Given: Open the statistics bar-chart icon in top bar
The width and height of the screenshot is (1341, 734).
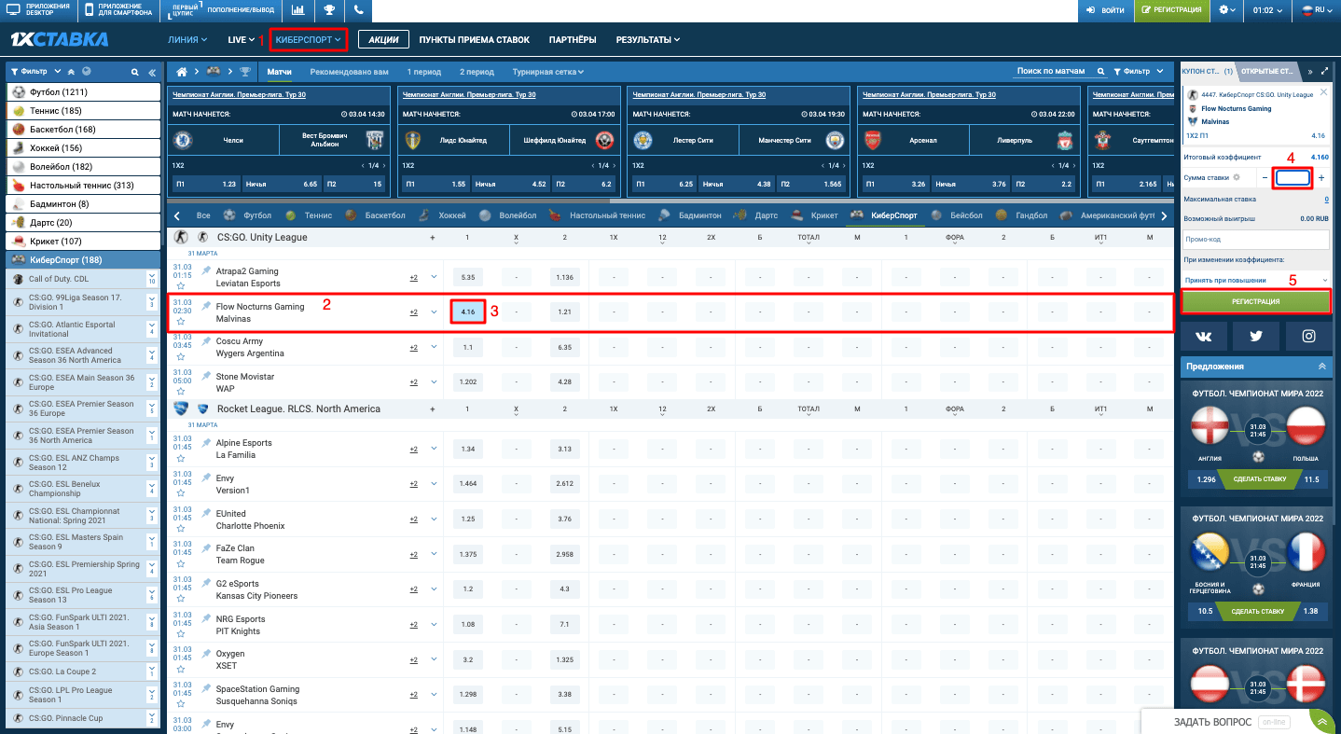Looking at the screenshot, I should point(297,10).
